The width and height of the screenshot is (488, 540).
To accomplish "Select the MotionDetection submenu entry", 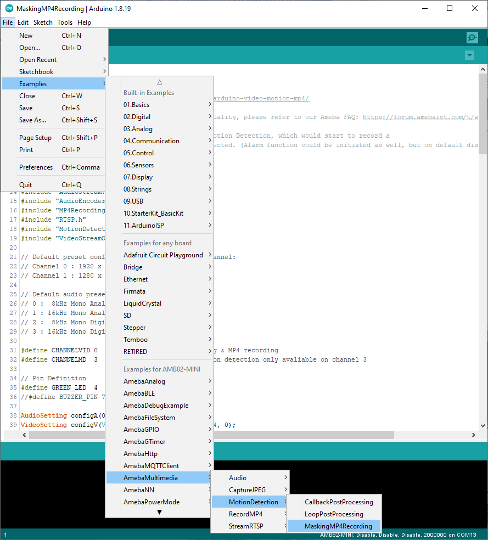I will tap(250, 502).
